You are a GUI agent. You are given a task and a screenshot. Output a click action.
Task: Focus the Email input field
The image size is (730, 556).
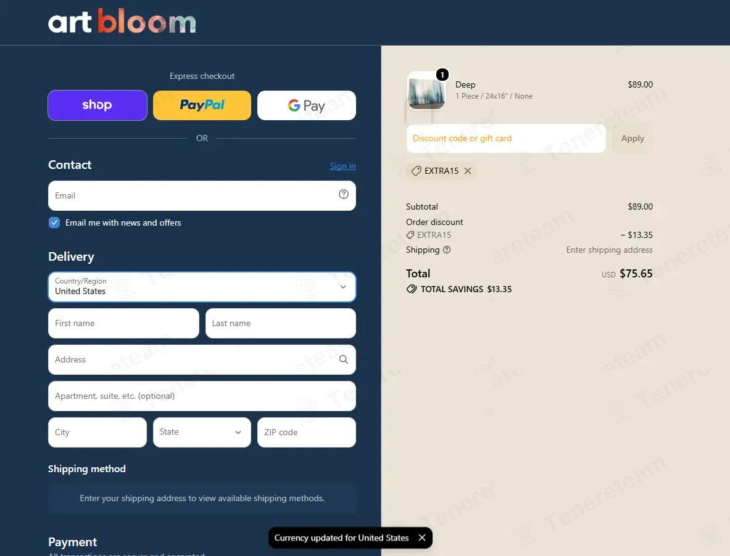coord(202,196)
